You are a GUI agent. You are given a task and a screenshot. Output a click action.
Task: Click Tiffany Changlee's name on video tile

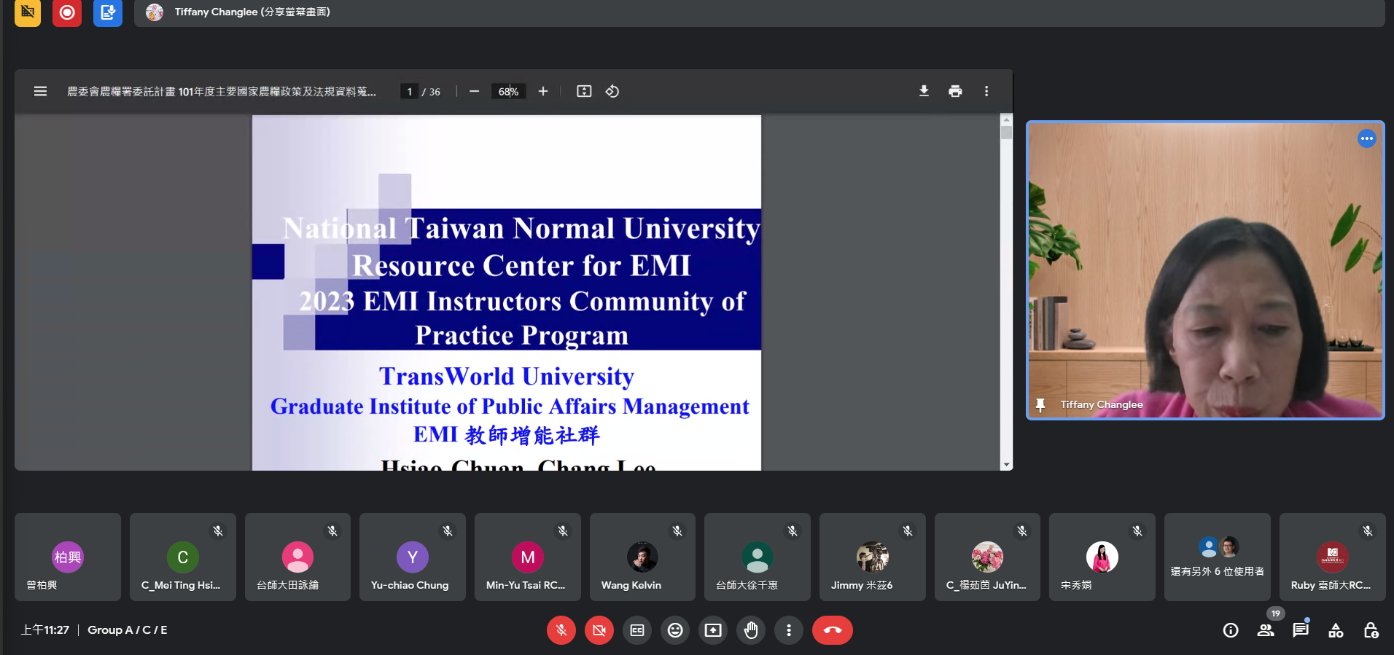(1102, 404)
